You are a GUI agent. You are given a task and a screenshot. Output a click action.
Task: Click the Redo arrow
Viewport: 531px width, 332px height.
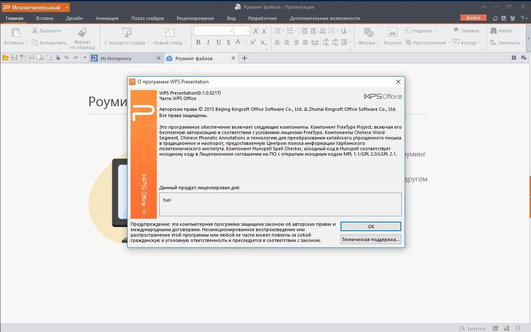pos(75,58)
